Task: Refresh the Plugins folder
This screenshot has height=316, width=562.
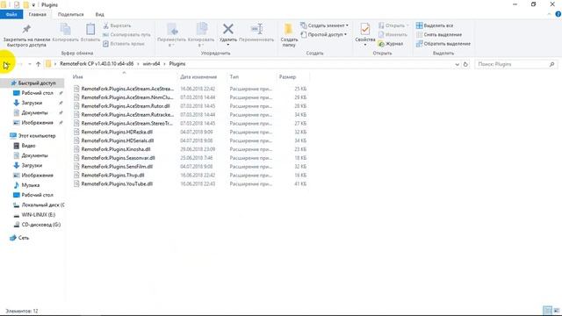Action: click(x=465, y=64)
